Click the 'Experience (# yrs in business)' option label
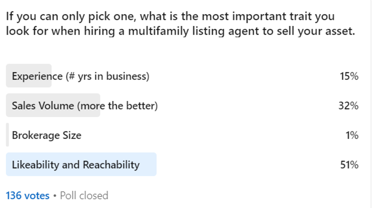The width and height of the screenshot is (376, 208). pyautogui.click(x=81, y=76)
